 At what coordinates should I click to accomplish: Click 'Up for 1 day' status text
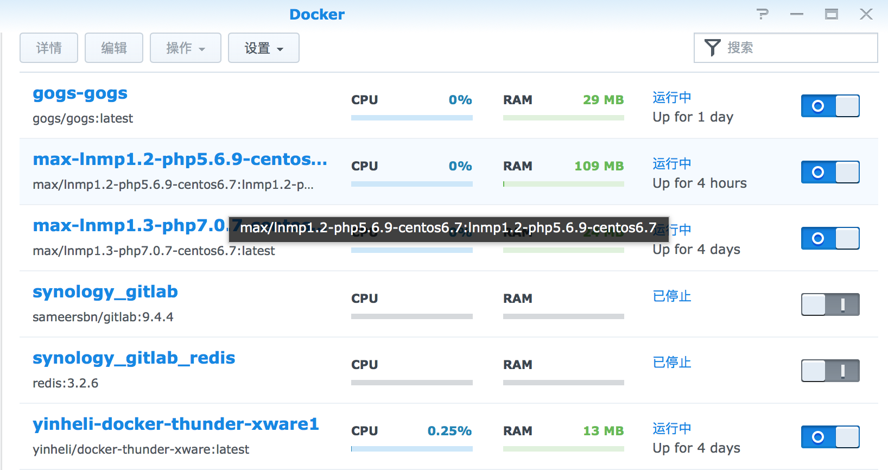[693, 117]
